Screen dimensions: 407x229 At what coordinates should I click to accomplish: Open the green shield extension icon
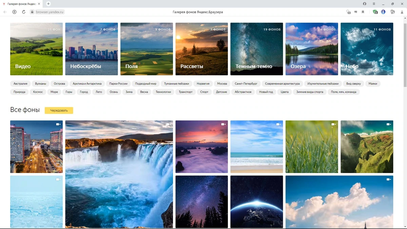[375, 12]
